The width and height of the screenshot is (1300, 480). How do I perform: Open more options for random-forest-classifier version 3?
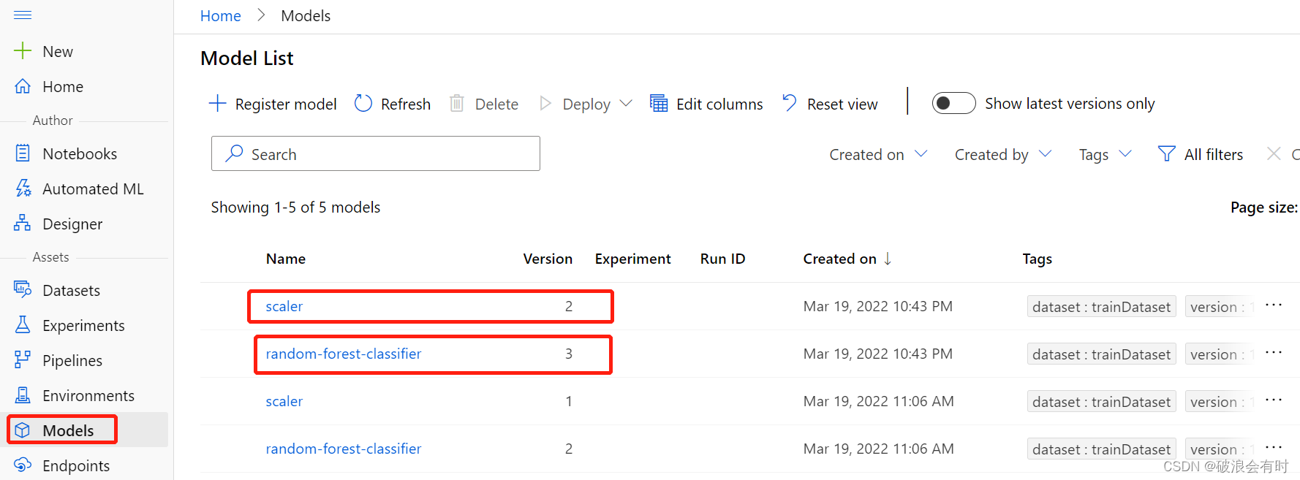pos(1274,353)
